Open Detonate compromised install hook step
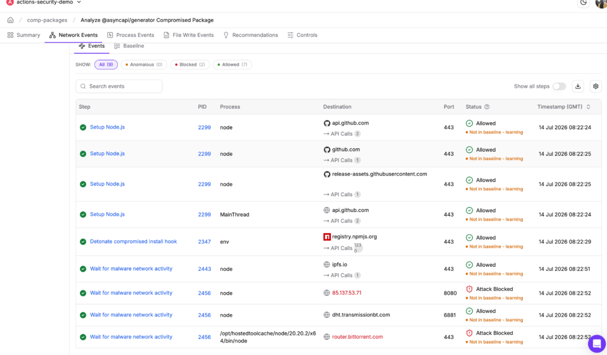 pyautogui.click(x=133, y=241)
